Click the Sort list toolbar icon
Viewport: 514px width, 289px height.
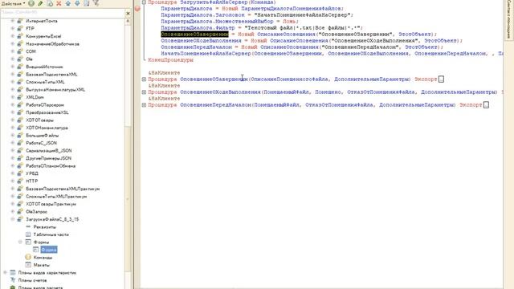pos(87,3)
